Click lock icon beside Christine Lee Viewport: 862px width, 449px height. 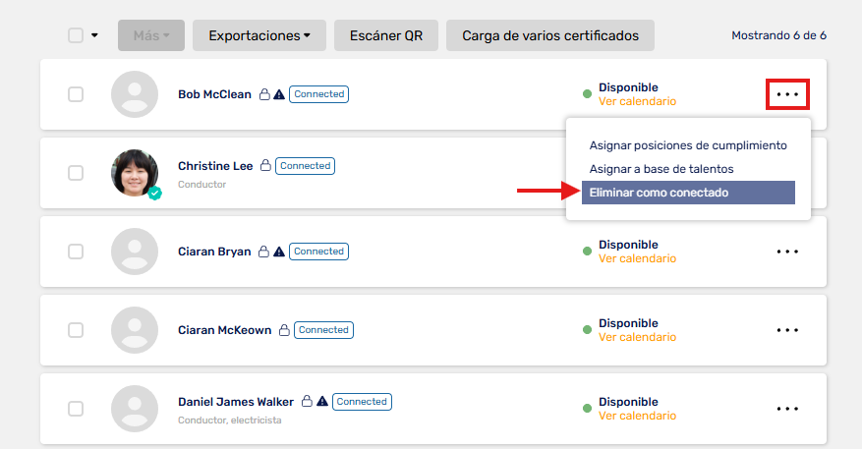click(x=265, y=165)
